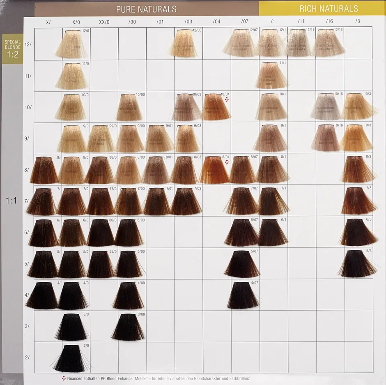Viewport: 386px width, 385px height.
Task: Click the 2/0 black swatch
Action: tap(70, 358)
